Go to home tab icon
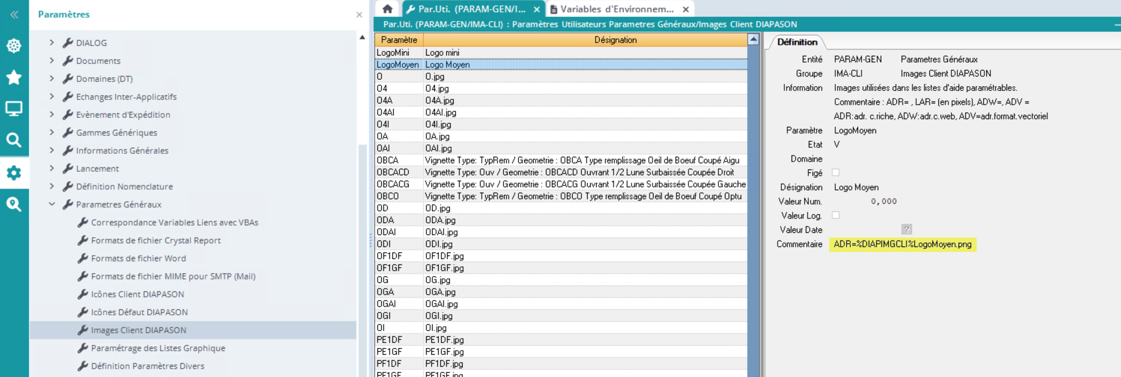 tap(388, 9)
